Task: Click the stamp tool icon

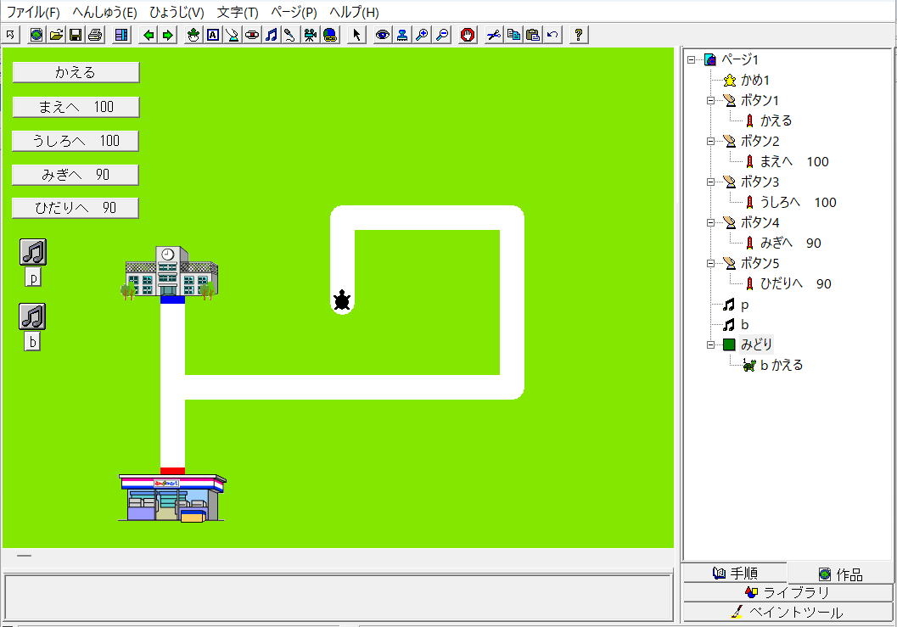Action: (x=402, y=35)
